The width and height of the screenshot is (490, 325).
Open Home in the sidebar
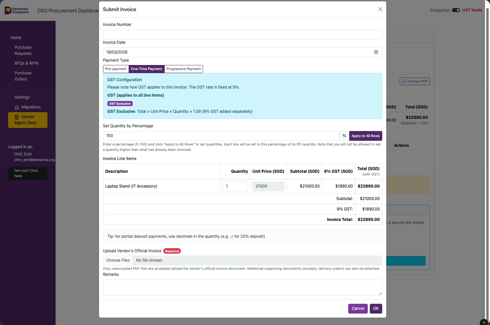[16, 38]
